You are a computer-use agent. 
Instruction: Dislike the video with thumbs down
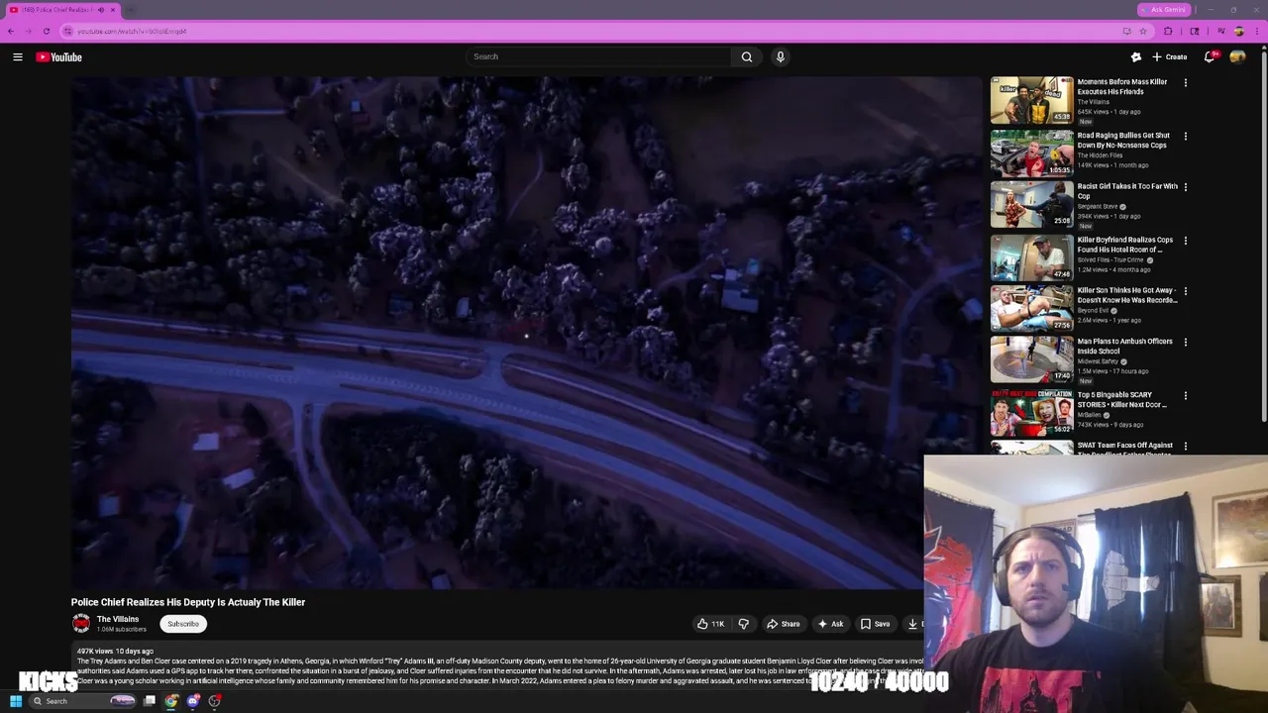point(744,624)
